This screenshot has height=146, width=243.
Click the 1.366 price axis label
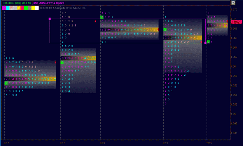(x=234, y=38)
